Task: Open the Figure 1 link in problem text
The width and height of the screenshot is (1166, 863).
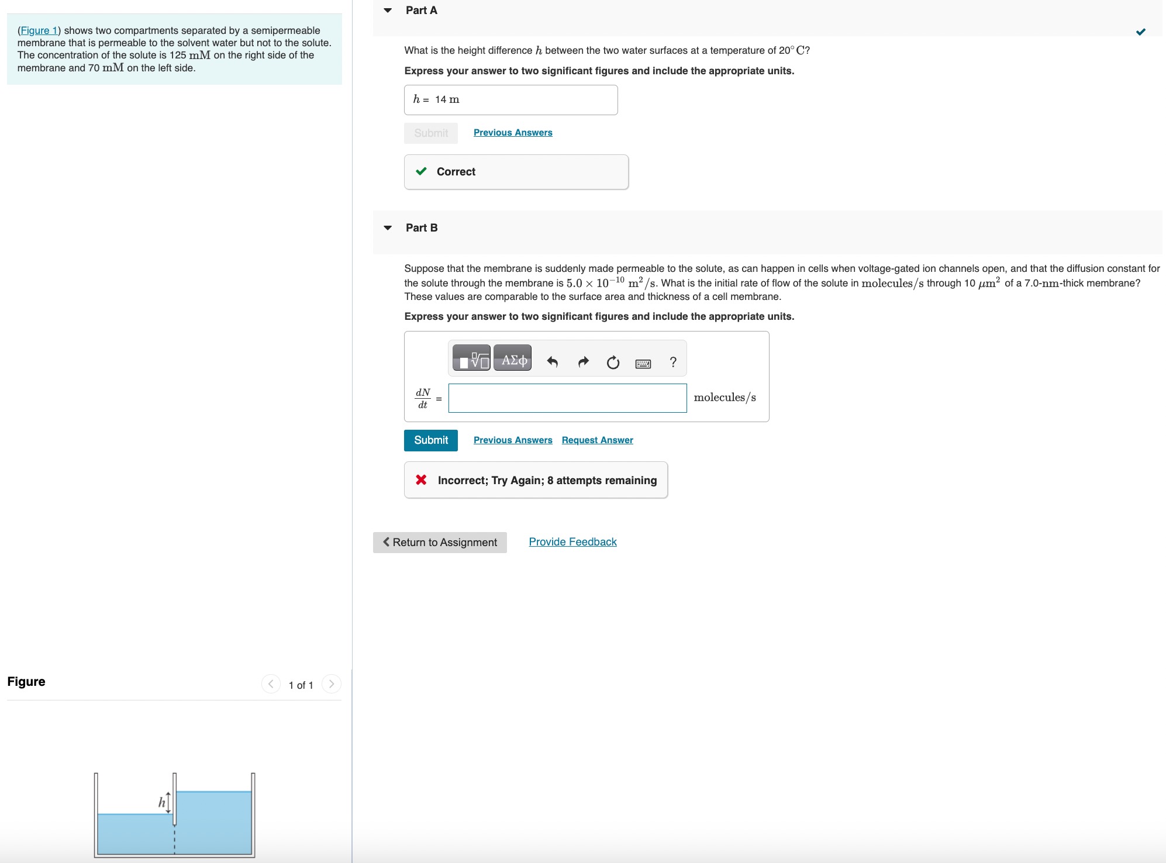Action: 39,30
